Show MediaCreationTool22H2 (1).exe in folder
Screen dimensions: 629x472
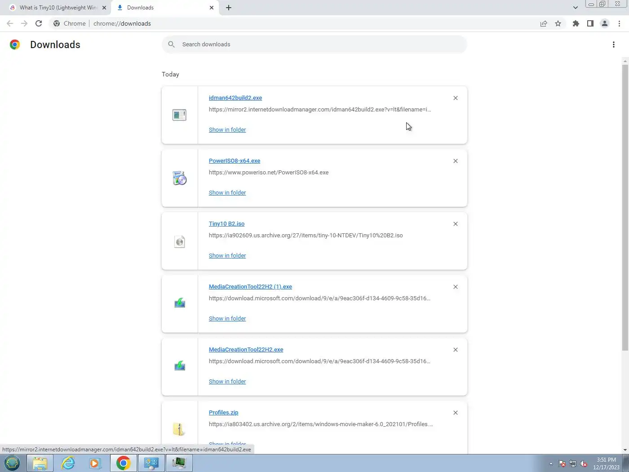pyautogui.click(x=227, y=318)
